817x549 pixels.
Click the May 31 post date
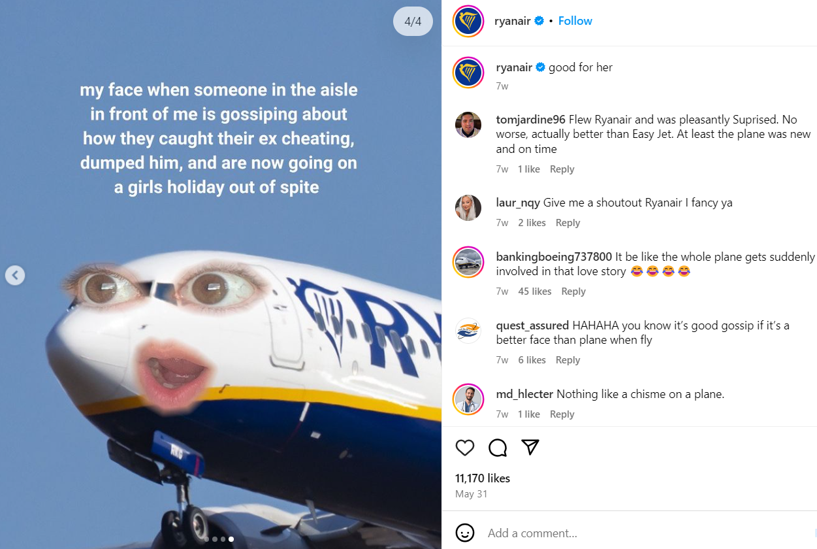pyautogui.click(x=472, y=493)
